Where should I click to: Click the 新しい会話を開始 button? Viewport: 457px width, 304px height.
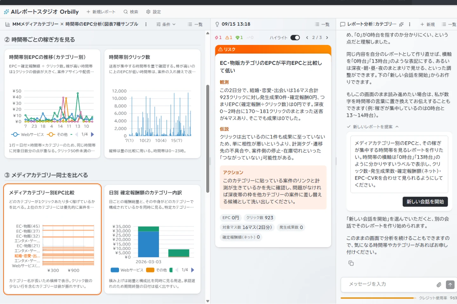point(425,202)
